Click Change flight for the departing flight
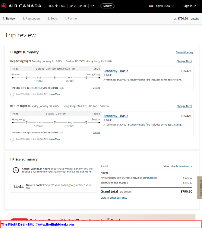The width and height of the screenshot is (202, 228). (x=184, y=61)
